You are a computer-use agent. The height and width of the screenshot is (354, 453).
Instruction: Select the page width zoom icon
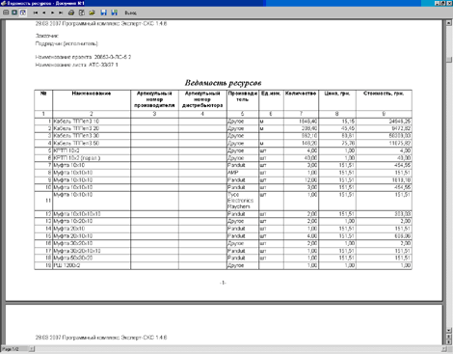(x=23, y=13)
